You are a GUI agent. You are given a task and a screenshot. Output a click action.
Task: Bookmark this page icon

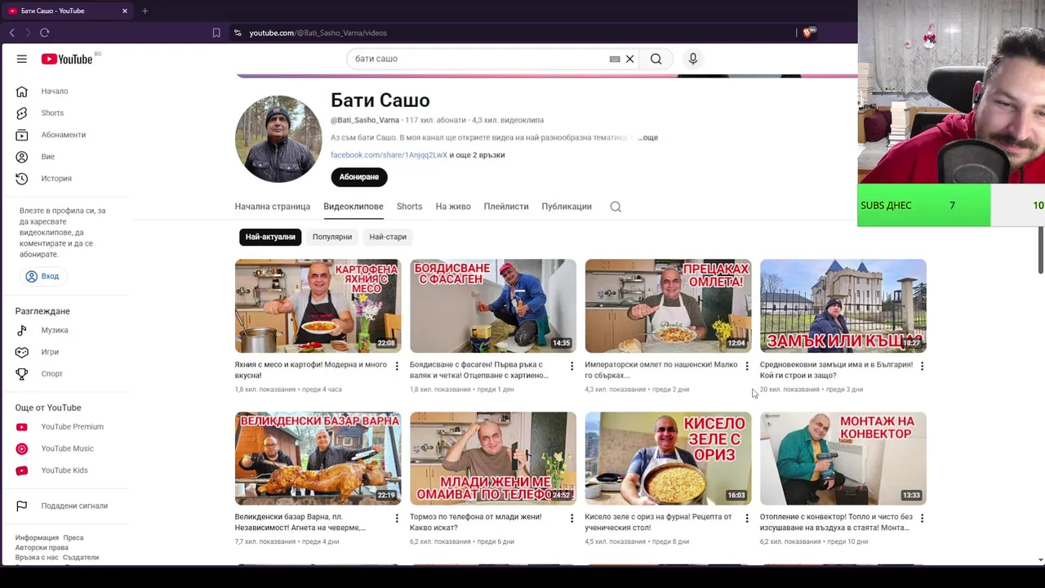click(x=216, y=33)
